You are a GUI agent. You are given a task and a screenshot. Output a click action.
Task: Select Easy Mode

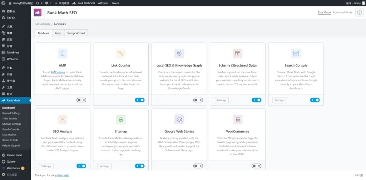[324, 12]
